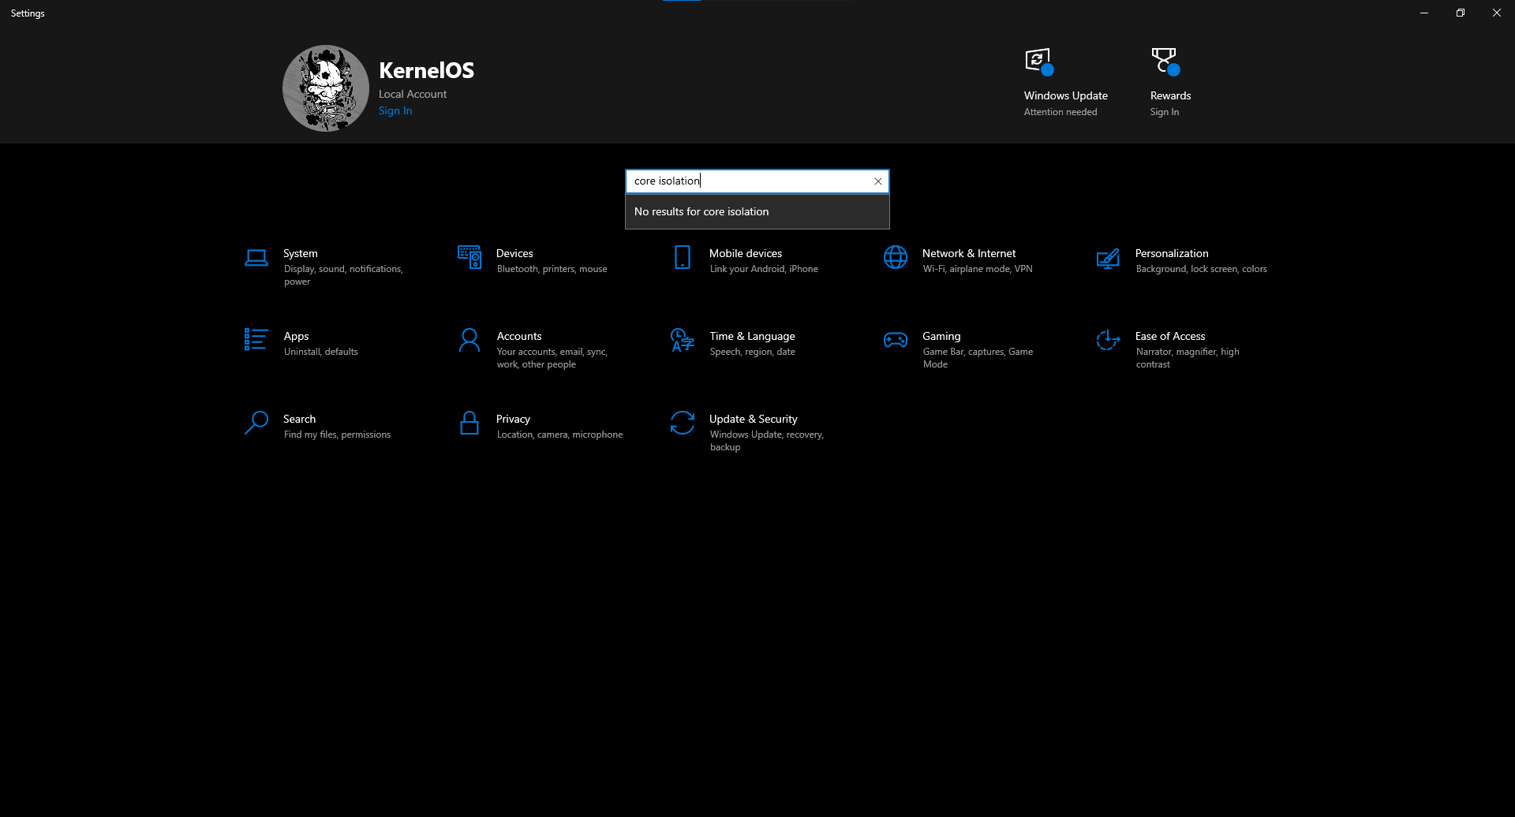Open the Gaming controller icon
Viewport: 1515px width, 817px height.
(x=896, y=340)
